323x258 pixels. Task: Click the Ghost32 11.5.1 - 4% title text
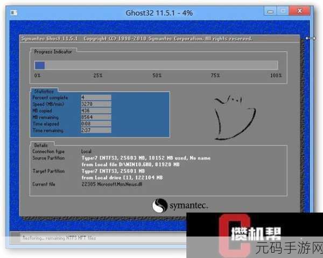159,13
